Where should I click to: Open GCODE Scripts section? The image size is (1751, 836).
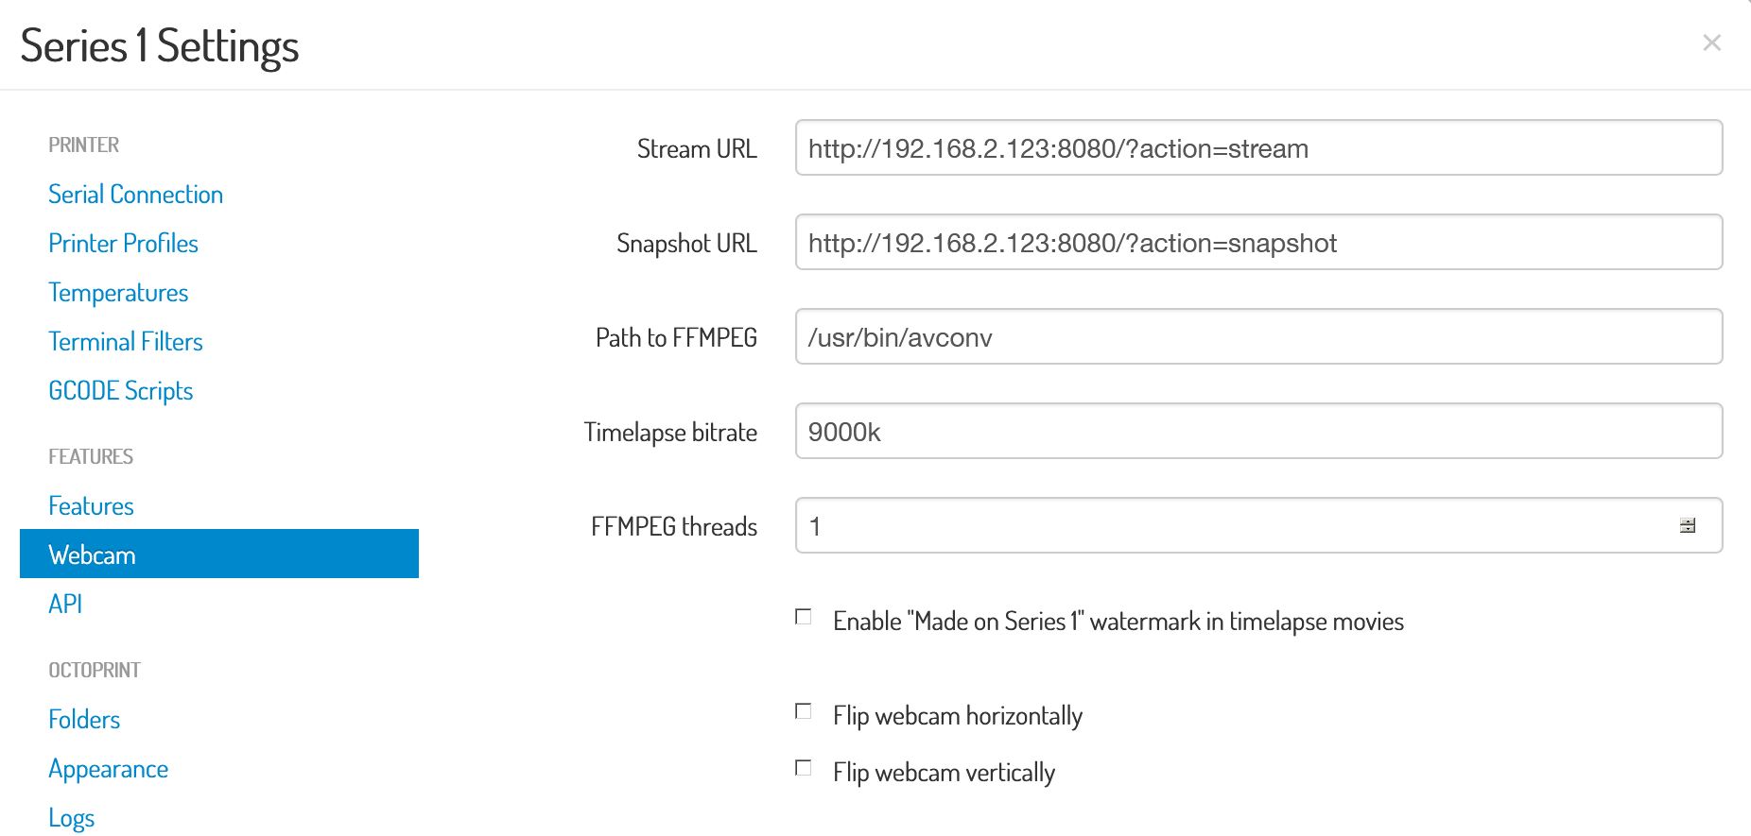click(120, 391)
